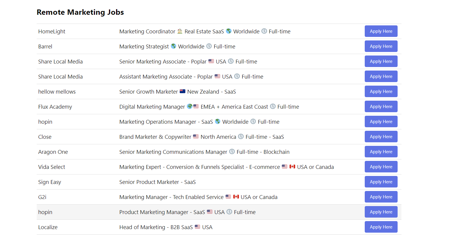Click the USA flag in Close row
Viewport: 450px width, 235px height.
196,136
